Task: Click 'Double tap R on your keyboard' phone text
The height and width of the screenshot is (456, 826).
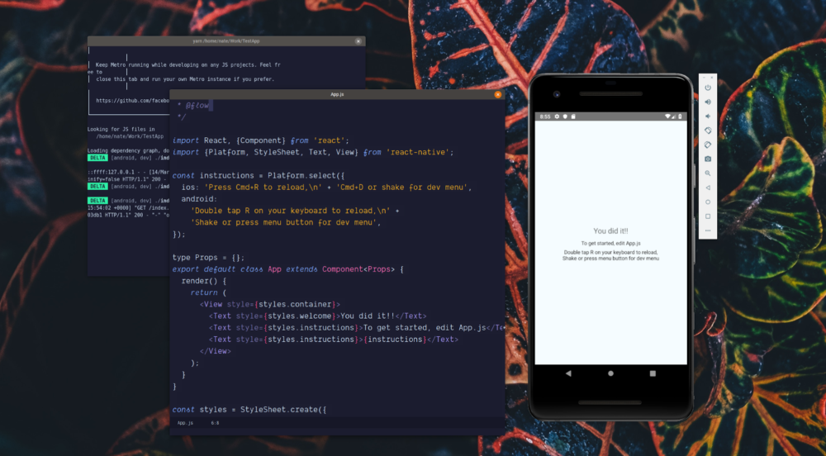Action: (610, 252)
